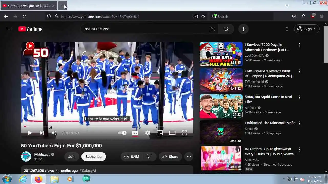Click the Spoke channel name

pyautogui.click(x=249, y=129)
